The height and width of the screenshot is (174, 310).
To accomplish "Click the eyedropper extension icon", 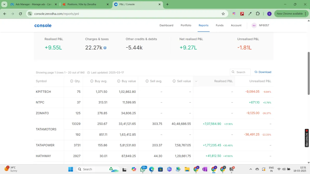I will click(250, 14).
